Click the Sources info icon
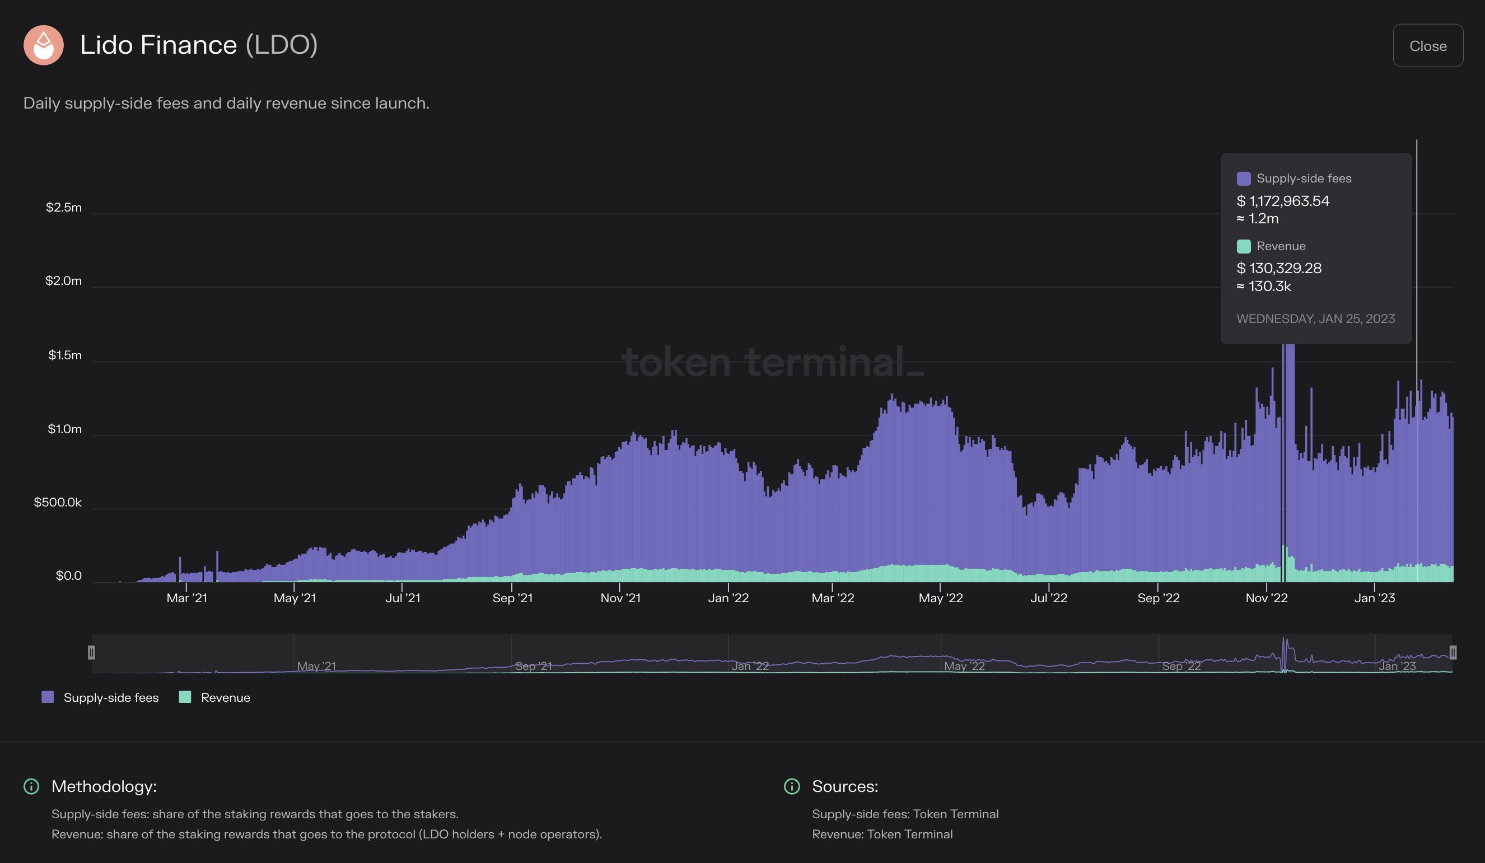This screenshot has width=1485, height=863. (792, 786)
